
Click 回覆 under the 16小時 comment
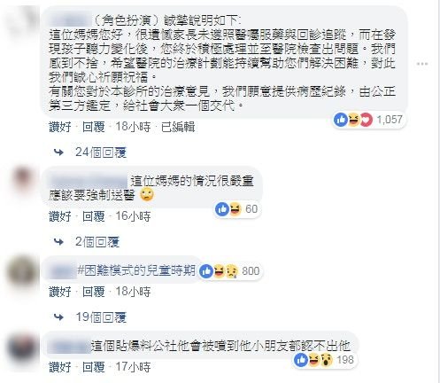(94, 216)
